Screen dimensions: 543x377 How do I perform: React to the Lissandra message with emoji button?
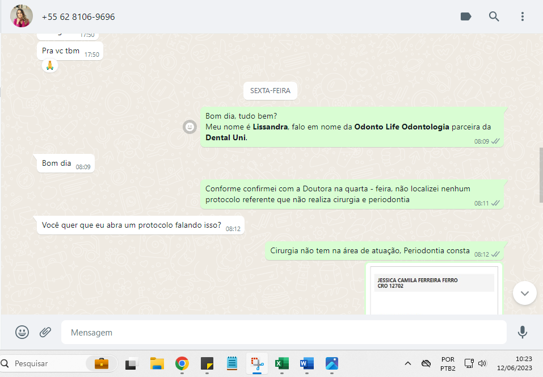pyautogui.click(x=190, y=127)
